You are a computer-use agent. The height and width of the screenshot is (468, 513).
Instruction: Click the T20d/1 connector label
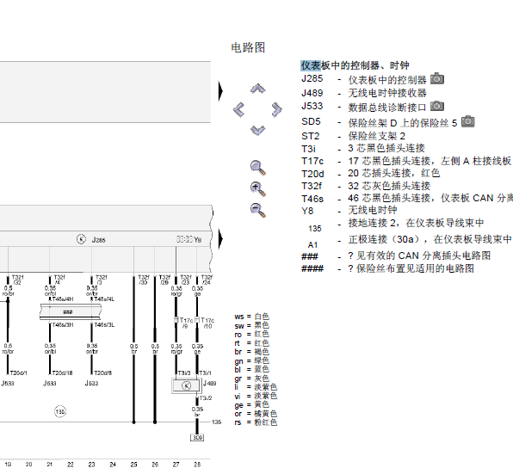pos(19,373)
